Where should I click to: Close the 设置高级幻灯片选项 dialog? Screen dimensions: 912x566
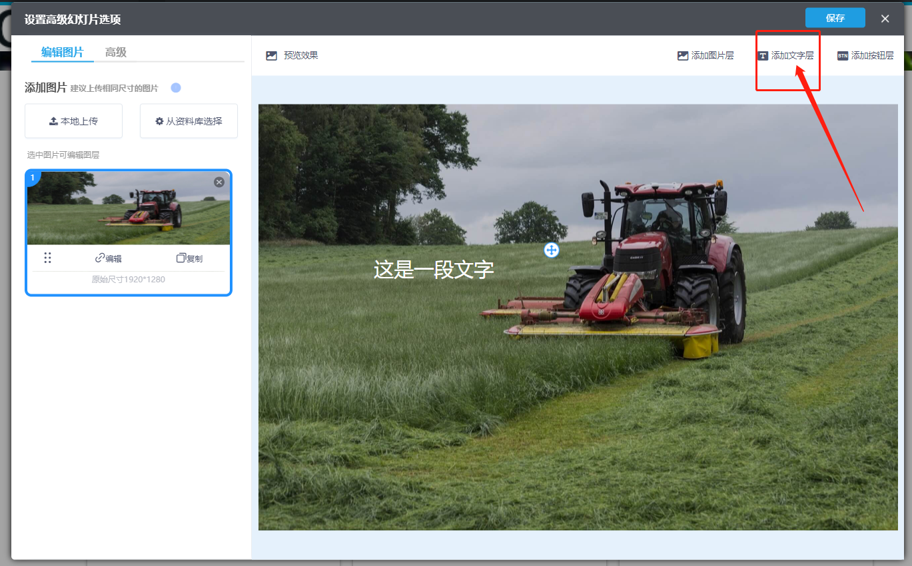pos(885,19)
